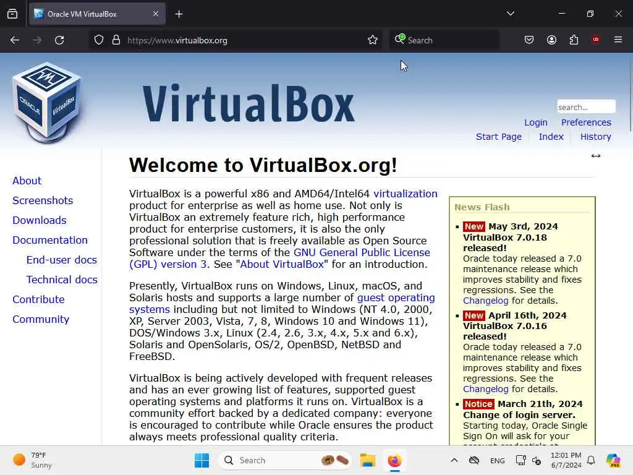The width and height of the screenshot is (633, 475).
Task: Open the About VirtualBox link
Action: pyautogui.click(x=282, y=264)
